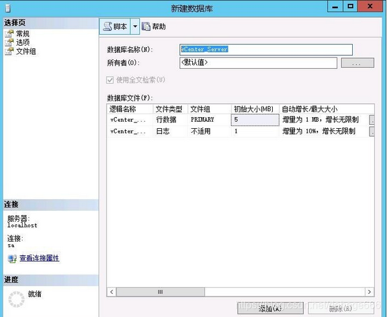Maximize the 新建数据库 dialog
387x317 pixels.
click(350, 6)
